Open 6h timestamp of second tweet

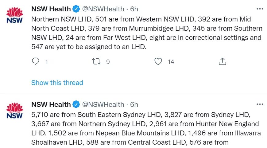point(134,104)
